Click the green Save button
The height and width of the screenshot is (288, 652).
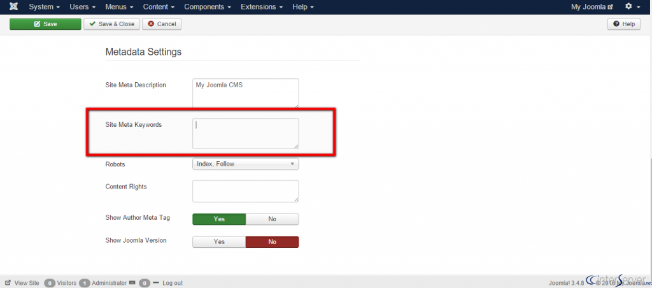(45, 24)
